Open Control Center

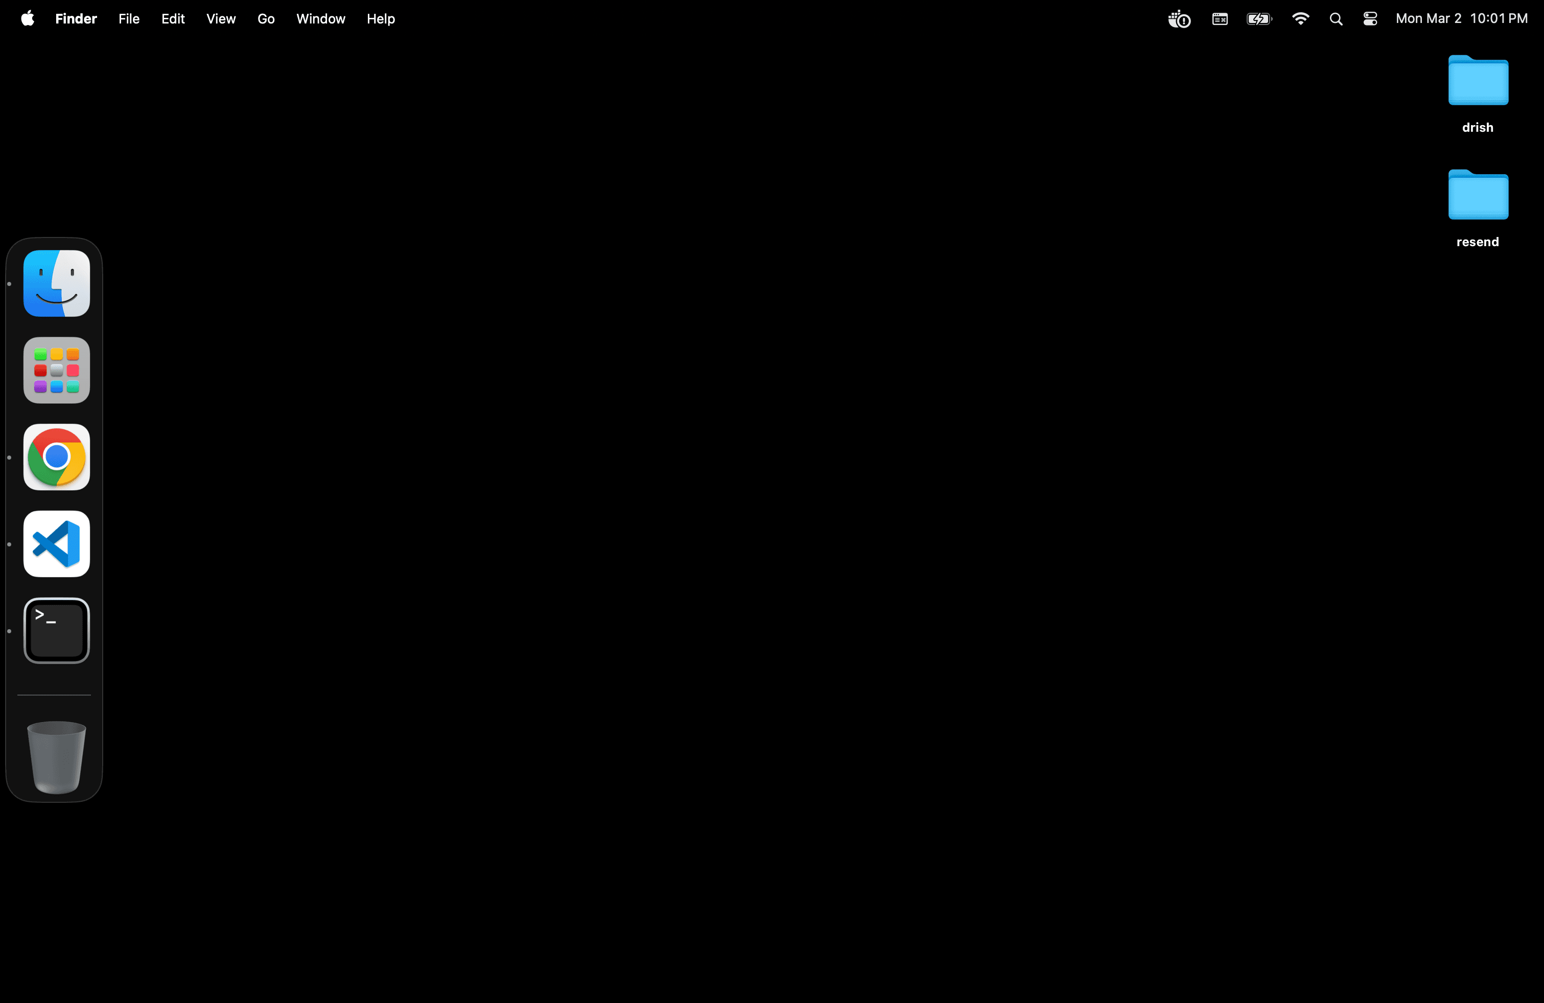(1369, 18)
